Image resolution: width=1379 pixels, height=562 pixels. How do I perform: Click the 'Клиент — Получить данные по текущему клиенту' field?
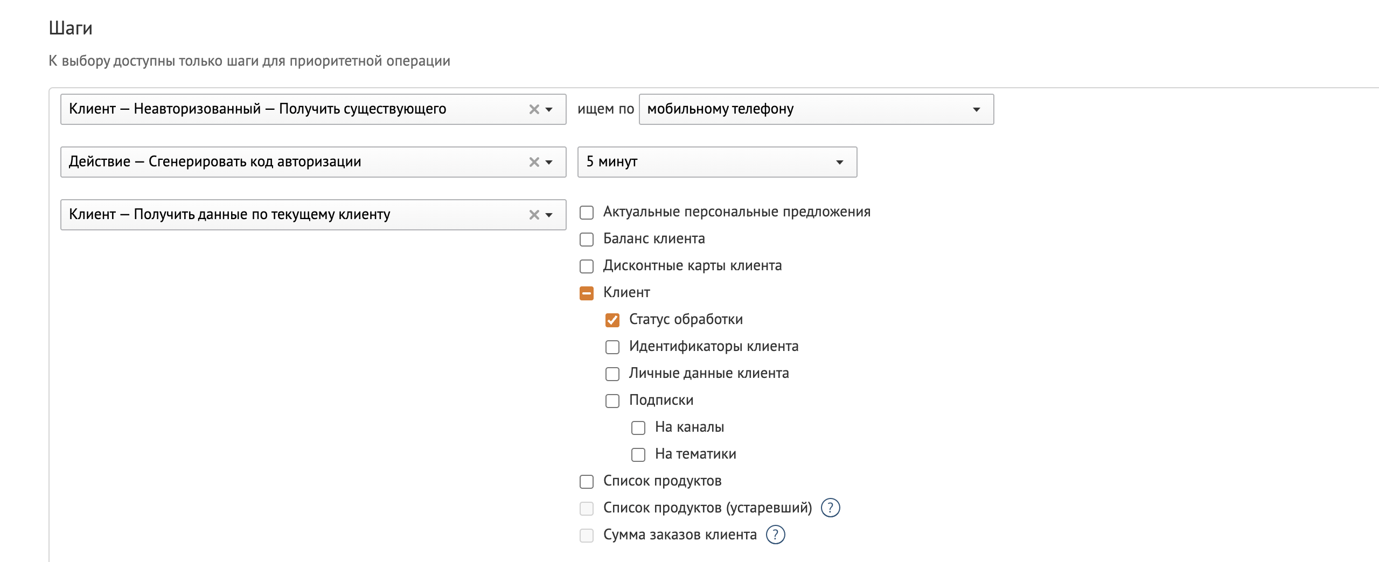point(313,215)
